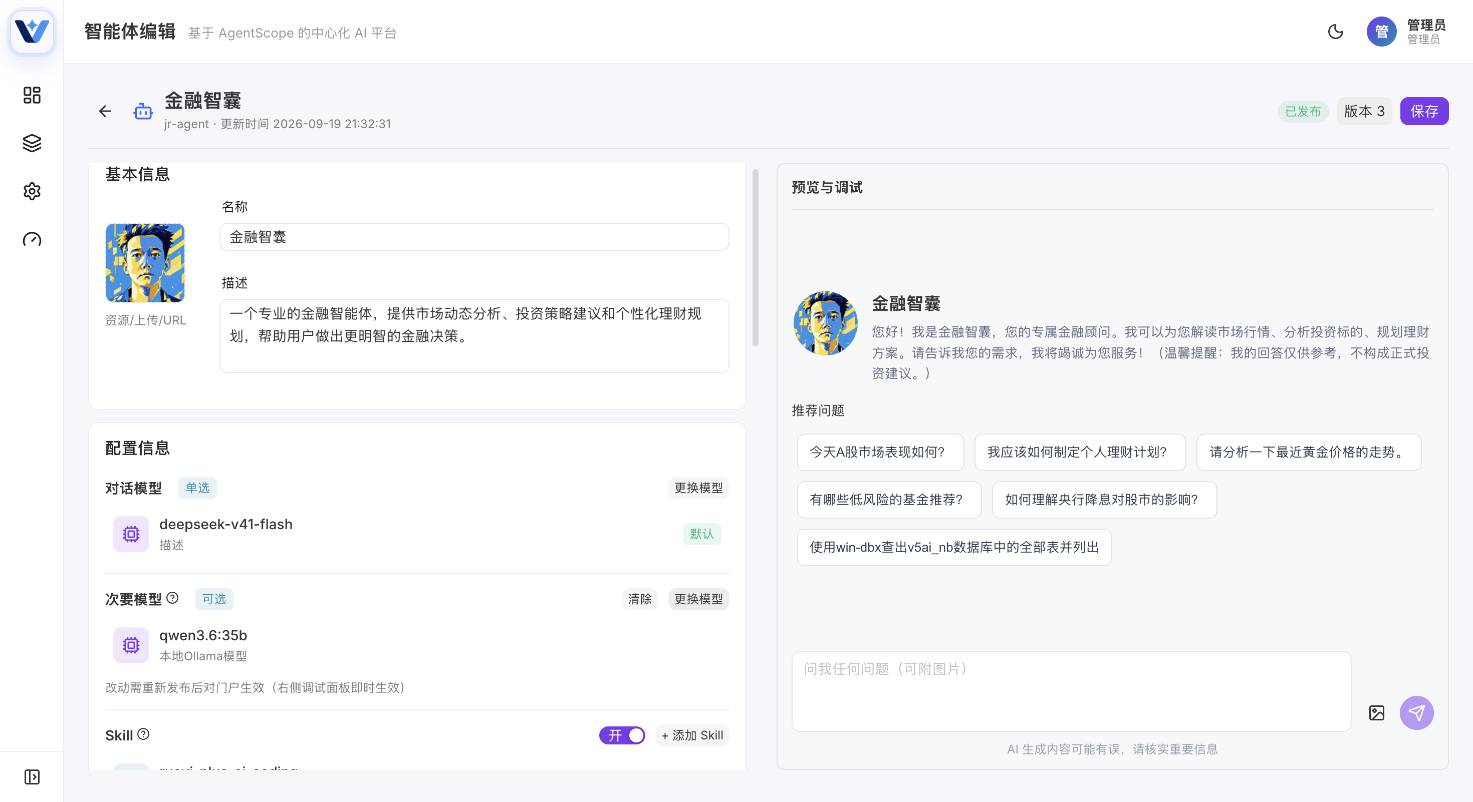Image resolution: width=1473 pixels, height=802 pixels.
Task: Ask 今天A股市场表现如何?
Action: pyautogui.click(x=880, y=453)
